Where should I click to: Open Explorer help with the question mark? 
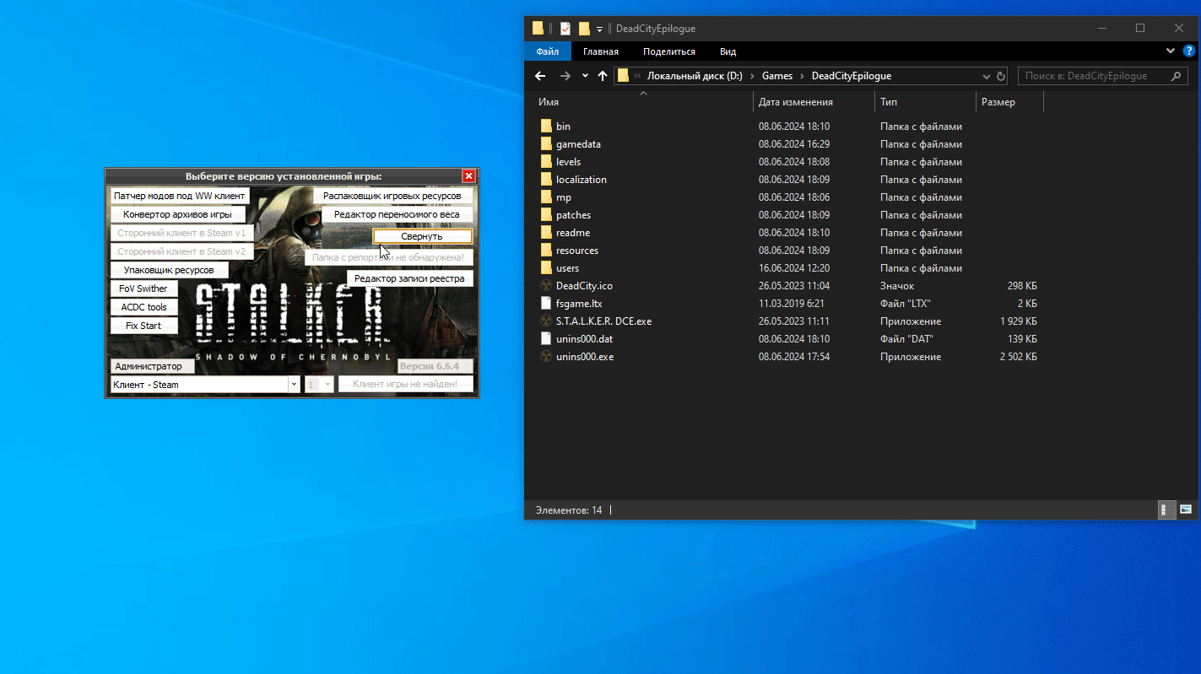point(1188,51)
